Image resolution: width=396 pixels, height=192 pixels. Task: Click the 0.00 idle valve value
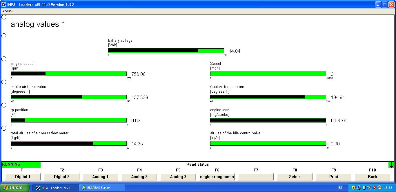click(x=335, y=144)
